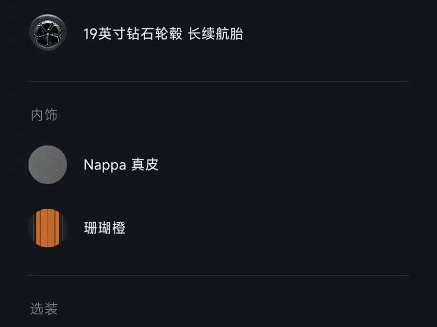Screen dimensions: 437x327
Task: Open the 内饰 section header
Action: [44, 115]
